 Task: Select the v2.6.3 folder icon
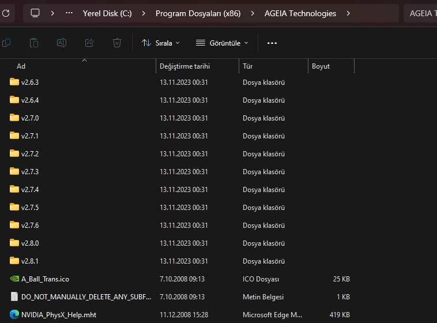pyautogui.click(x=14, y=82)
